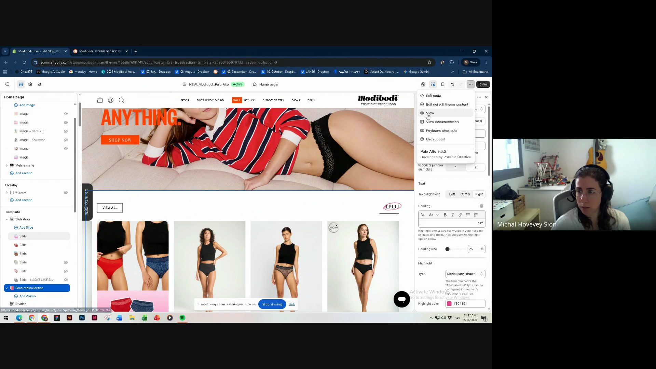Click the market/data icon beside inspector
The height and width of the screenshot is (369, 656).
pyautogui.click(x=423, y=84)
